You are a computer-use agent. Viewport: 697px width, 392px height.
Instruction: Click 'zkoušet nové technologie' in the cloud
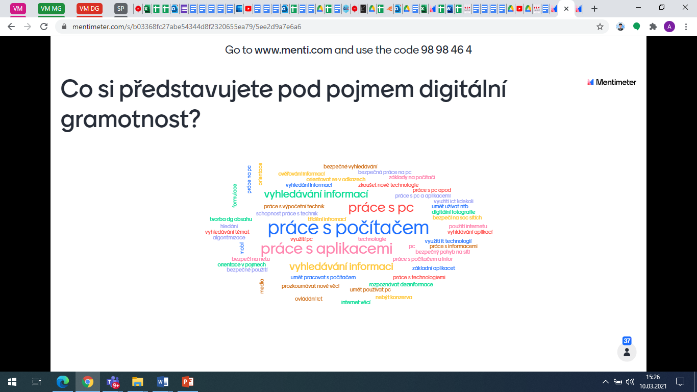tap(388, 185)
